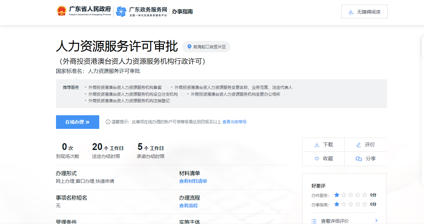Click the Guangdong Provincial Government emblem logo

click(x=62, y=10)
